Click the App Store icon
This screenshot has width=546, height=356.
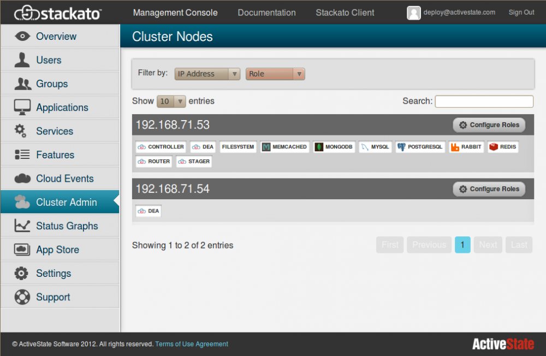[x=22, y=250]
